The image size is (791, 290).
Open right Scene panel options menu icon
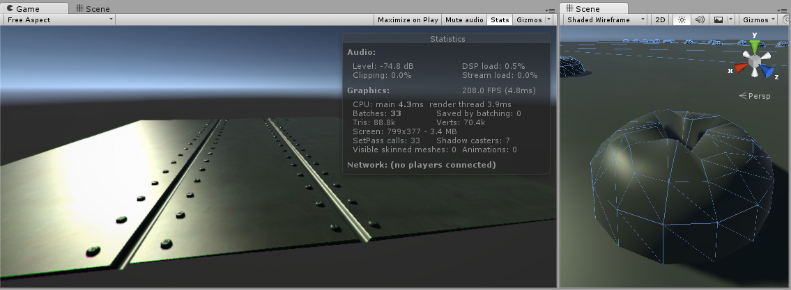(x=785, y=9)
